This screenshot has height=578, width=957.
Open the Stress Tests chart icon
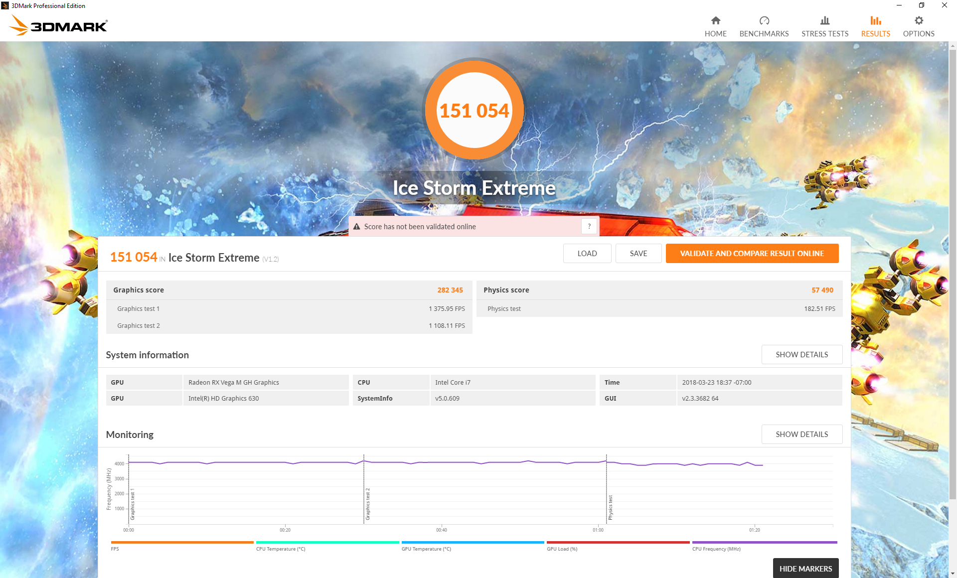coord(825,20)
